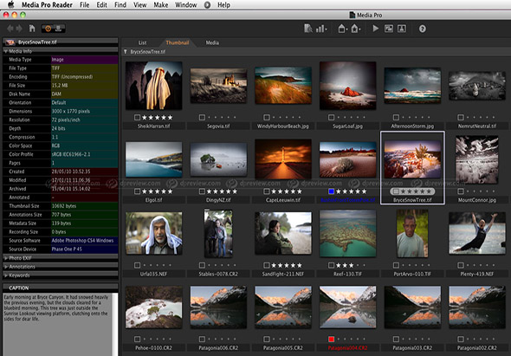Expand the Annotations section
This screenshot has height=356, width=511.
tap(6, 267)
